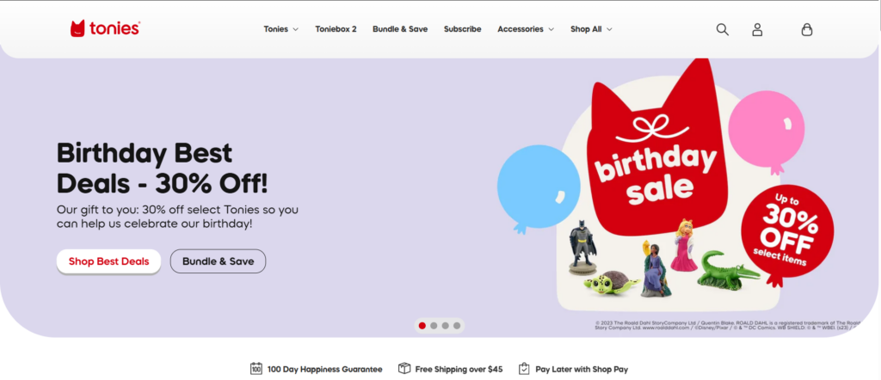This screenshot has height=380, width=881.
Task: Open the account profile icon
Action: pyautogui.click(x=757, y=30)
